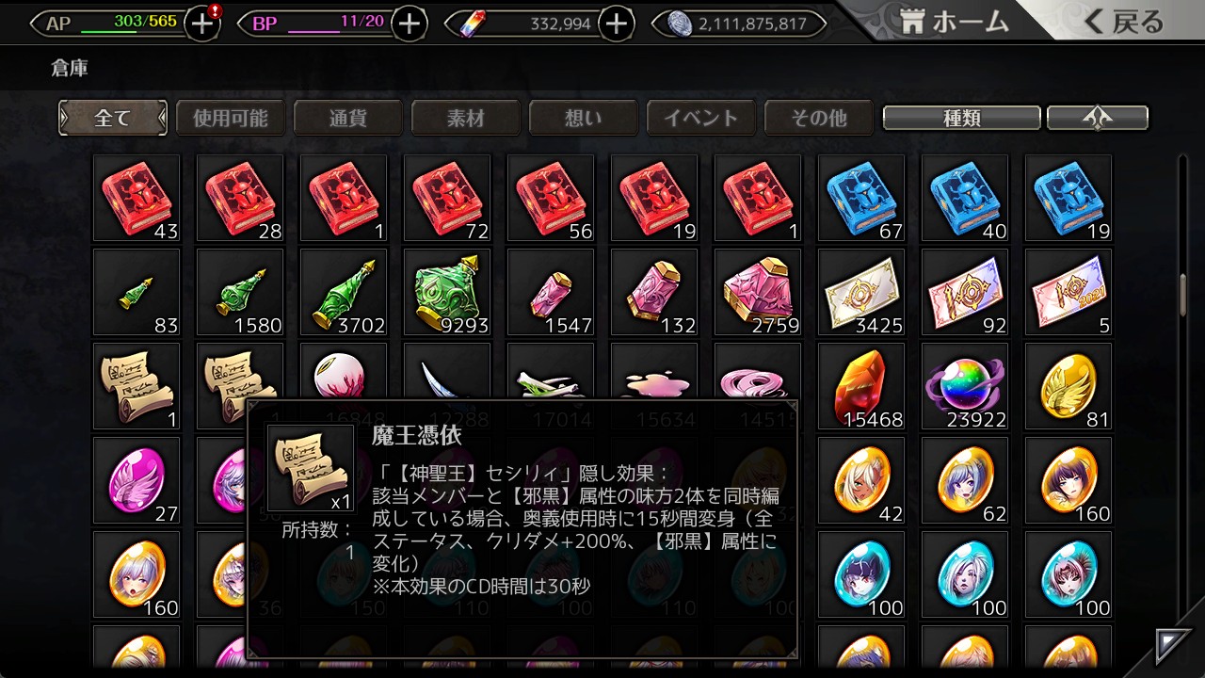
Task: Select the green potion item with count 9293
Action: coord(447,292)
